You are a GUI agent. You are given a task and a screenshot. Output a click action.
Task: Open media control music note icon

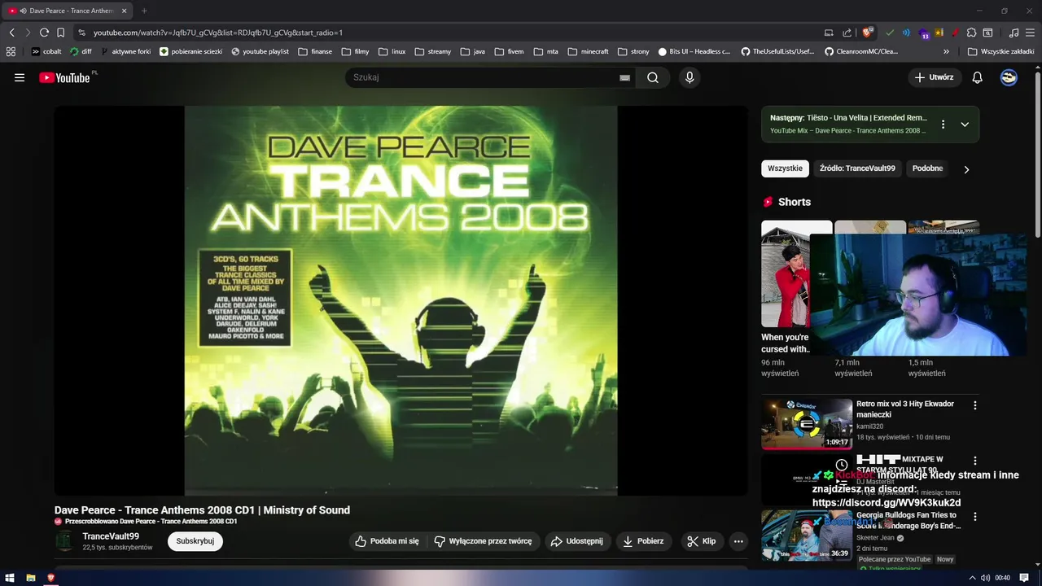coord(1014,33)
